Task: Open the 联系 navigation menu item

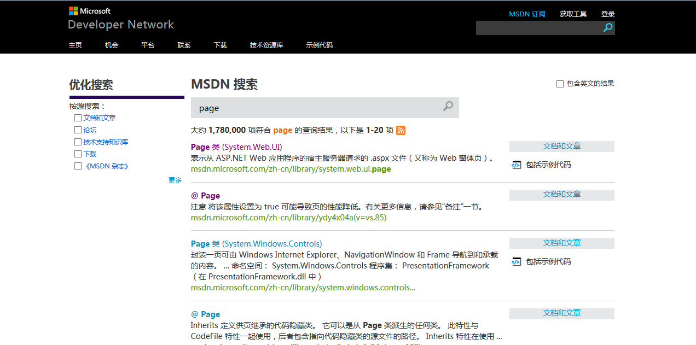Action: pos(184,45)
